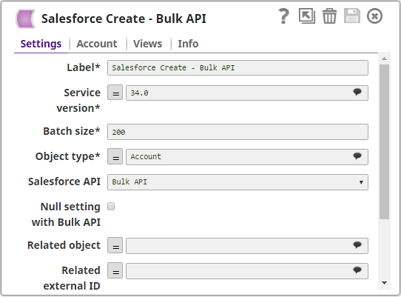This screenshot has width=401, height=297.
Task: Click the scrollbar down arrow
Action: (384, 283)
